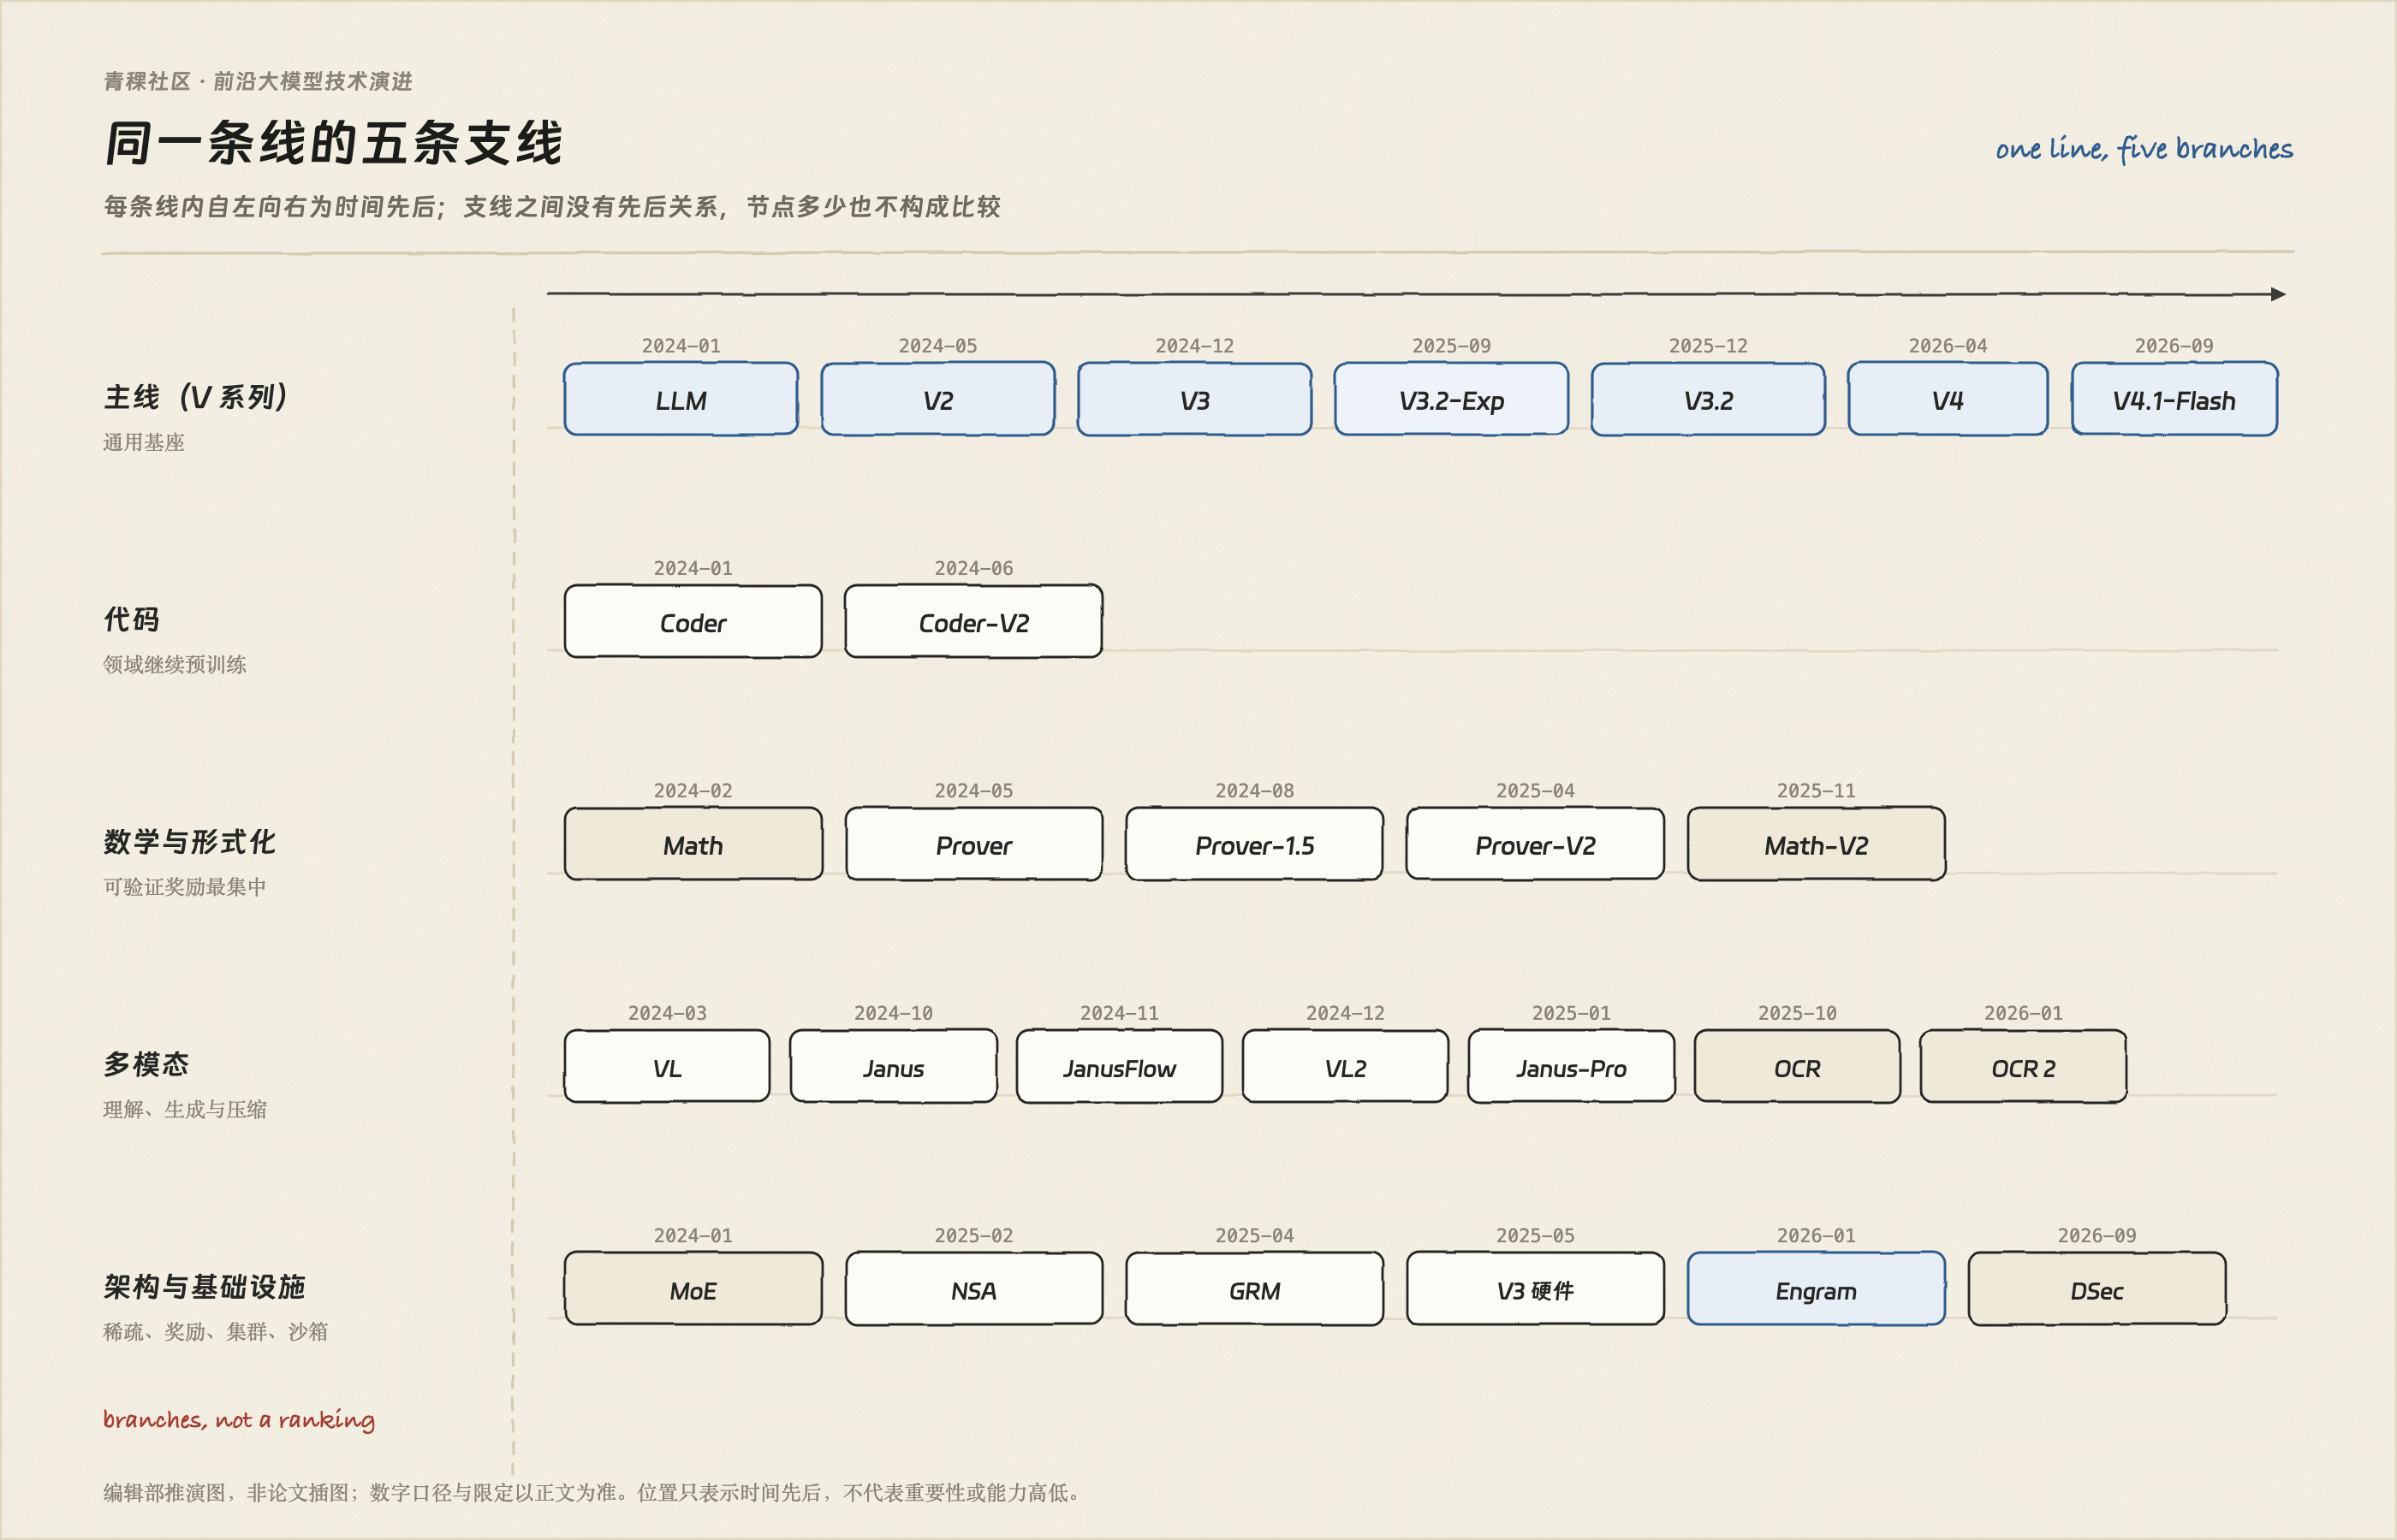This screenshot has width=2397, height=1540.
Task: Click the title 同一条线的五条支线
Action: 334,142
